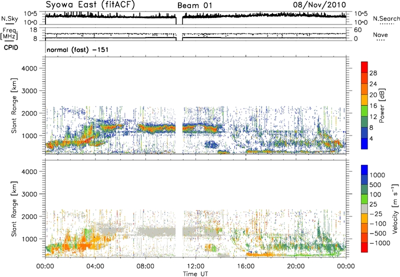The image size is (400, 277).
Task: Click the '16:00' time tick label
Action: (245, 266)
